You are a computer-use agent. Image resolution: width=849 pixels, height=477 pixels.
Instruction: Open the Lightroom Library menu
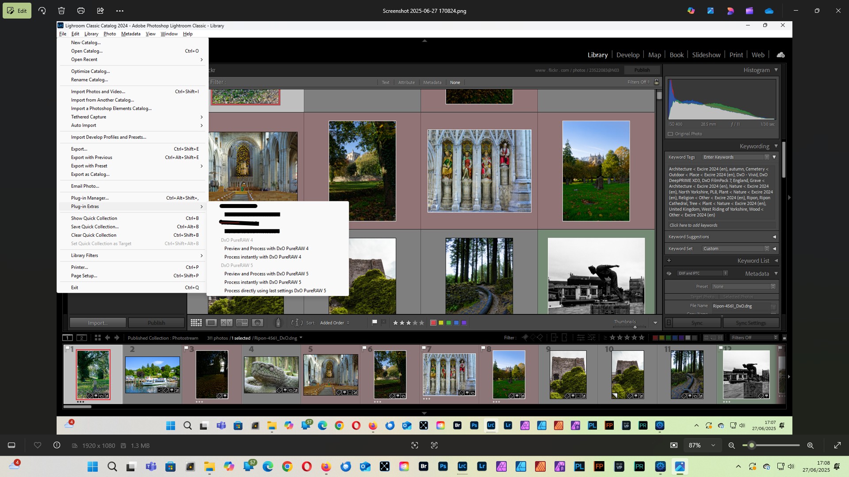pyautogui.click(x=91, y=34)
